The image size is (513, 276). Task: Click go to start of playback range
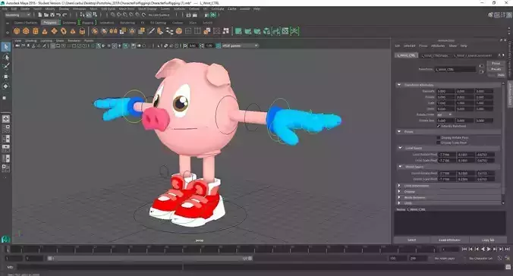464,249
